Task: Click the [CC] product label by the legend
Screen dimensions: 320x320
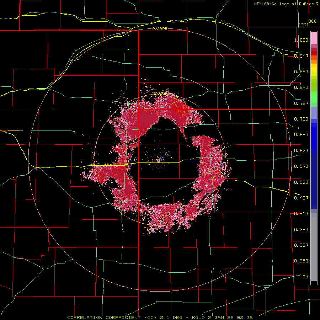Action: pos(304,25)
